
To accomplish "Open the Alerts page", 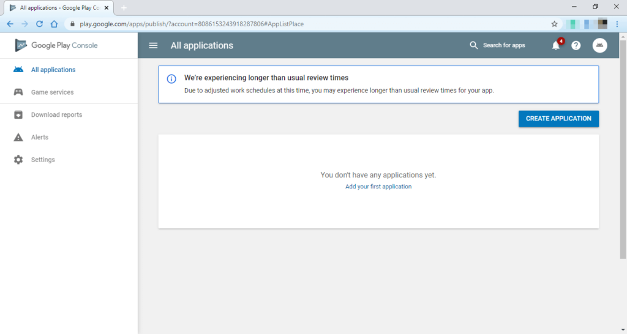I will pyautogui.click(x=40, y=137).
